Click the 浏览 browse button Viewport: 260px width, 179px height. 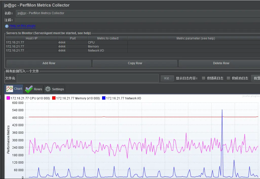[x=168, y=78]
